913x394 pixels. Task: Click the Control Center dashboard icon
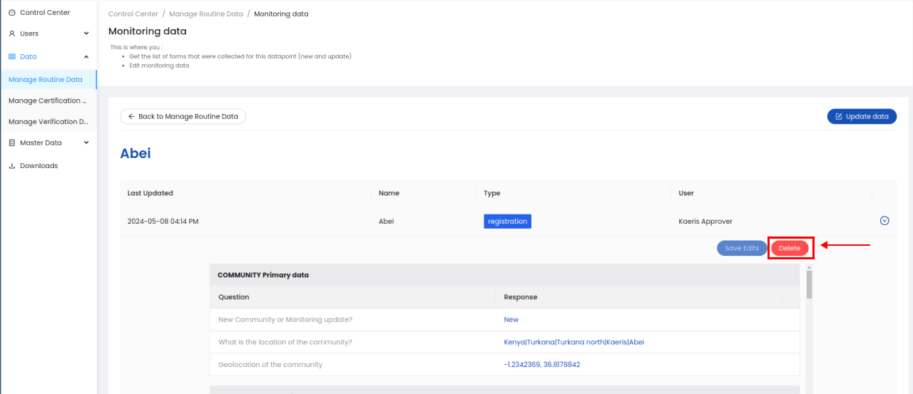point(12,13)
